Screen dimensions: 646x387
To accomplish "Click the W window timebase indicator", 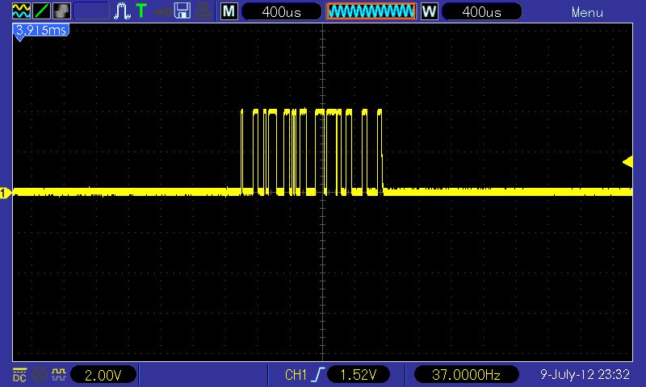I will [x=429, y=11].
